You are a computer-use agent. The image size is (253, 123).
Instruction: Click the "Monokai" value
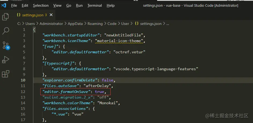(x=107, y=103)
